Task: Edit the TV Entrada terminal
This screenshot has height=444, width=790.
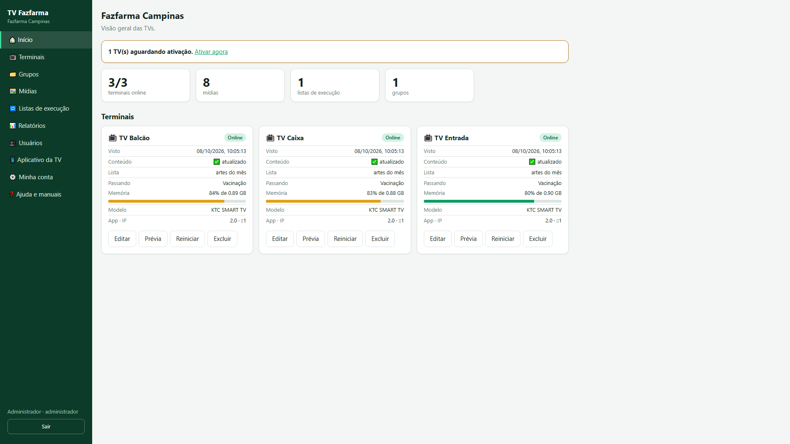Action: (438, 239)
